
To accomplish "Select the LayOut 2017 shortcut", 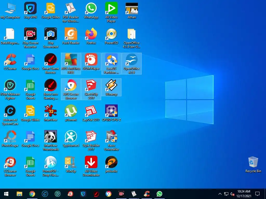I will [x=91, y=113].
